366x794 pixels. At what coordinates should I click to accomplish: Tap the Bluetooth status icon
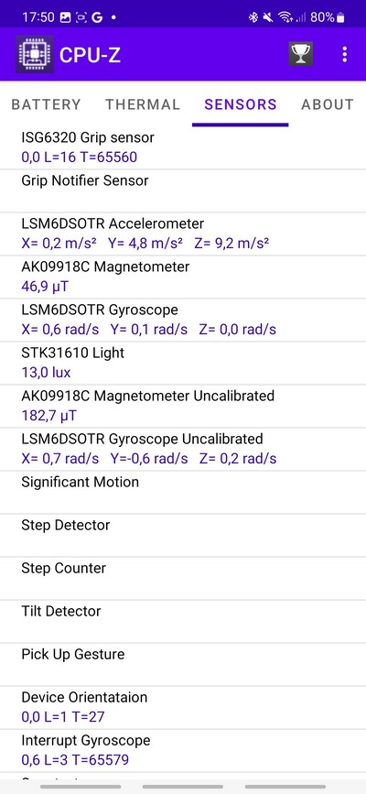click(x=253, y=17)
